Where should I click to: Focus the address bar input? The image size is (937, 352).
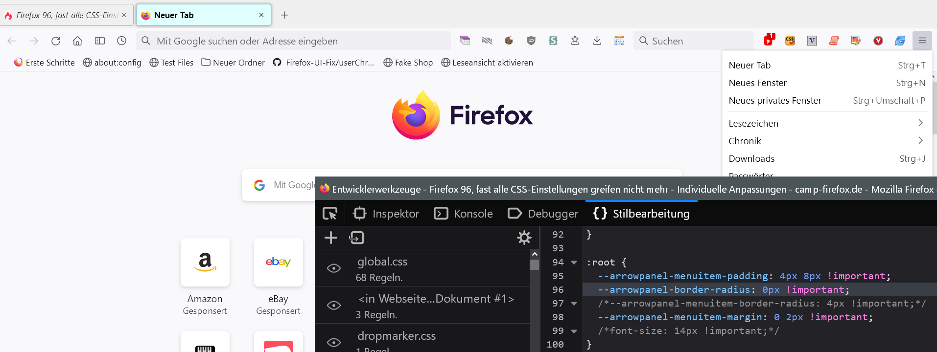[294, 41]
